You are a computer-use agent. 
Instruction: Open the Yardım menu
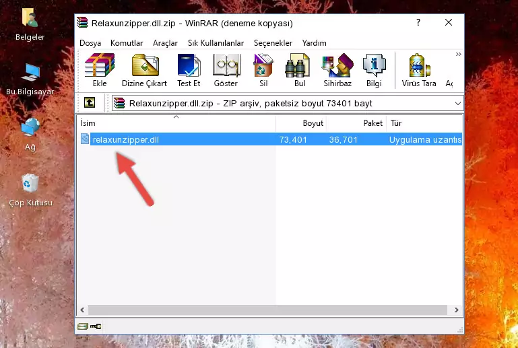tap(314, 43)
